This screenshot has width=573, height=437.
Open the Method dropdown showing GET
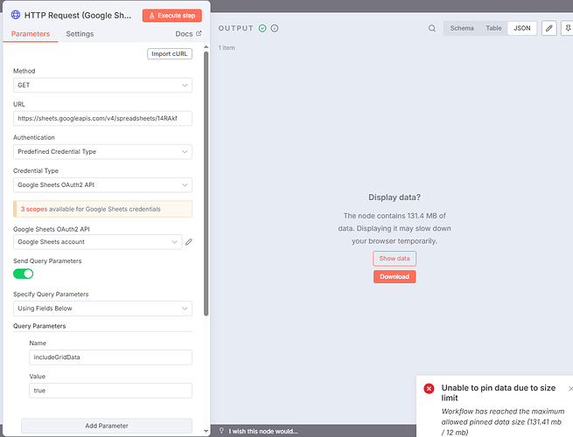click(x=102, y=85)
